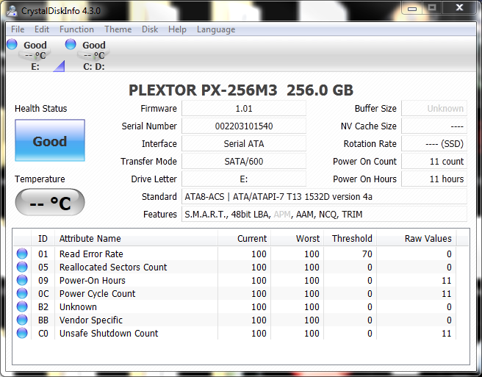The height and width of the screenshot is (377, 482).
Task: Click the Read Error Rate status orb
Action: coord(22,254)
